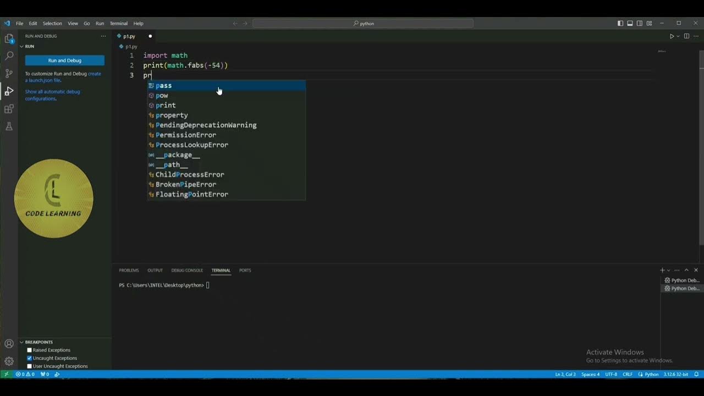Open terminal launch profile dropdown
Image resolution: width=704 pixels, height=396 pixels.
coord(669,270)
